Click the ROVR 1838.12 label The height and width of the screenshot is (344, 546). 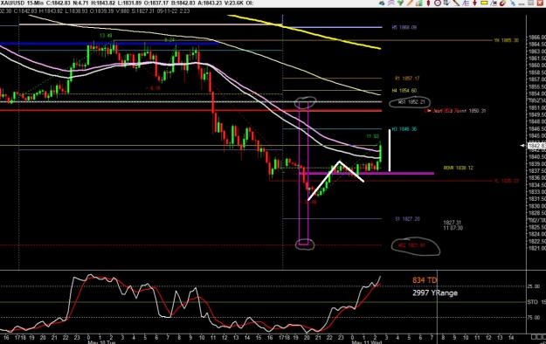pos(459,168)
